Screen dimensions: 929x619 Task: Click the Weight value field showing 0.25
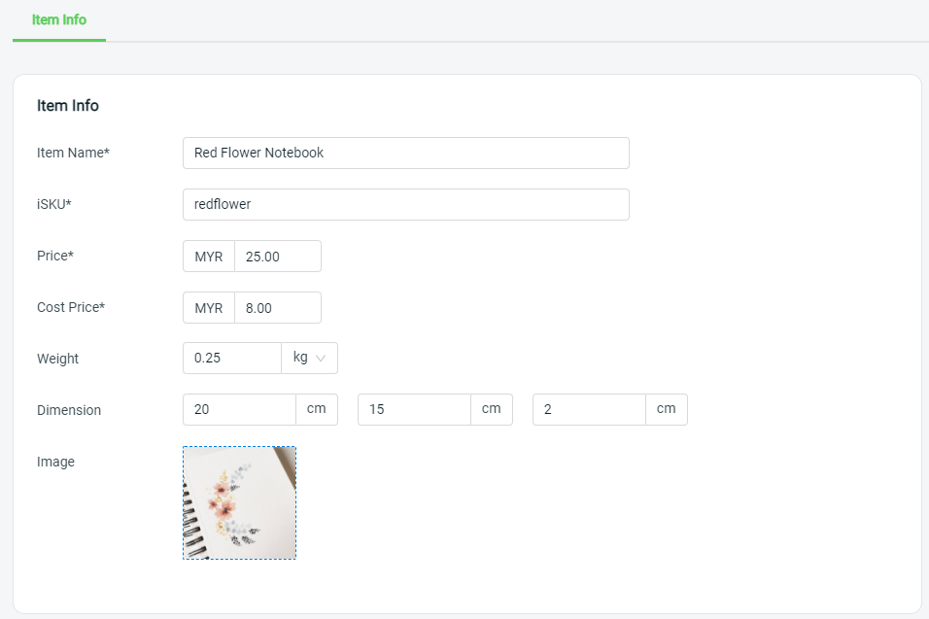click(x=231, y=358)
